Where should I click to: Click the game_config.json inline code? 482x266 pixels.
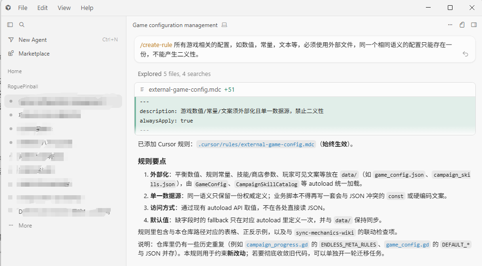pyautogui.click(x=399, y=175)
